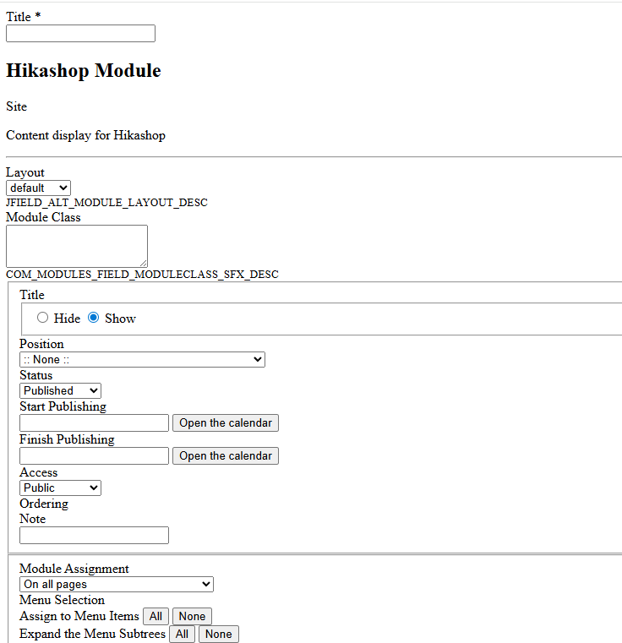Click the Show label next to radio

(x=120, y=319)
